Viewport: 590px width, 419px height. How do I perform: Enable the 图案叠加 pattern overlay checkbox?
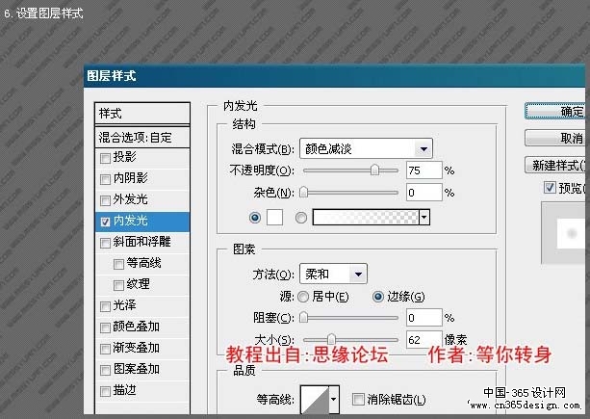click(x=105, y=370)
